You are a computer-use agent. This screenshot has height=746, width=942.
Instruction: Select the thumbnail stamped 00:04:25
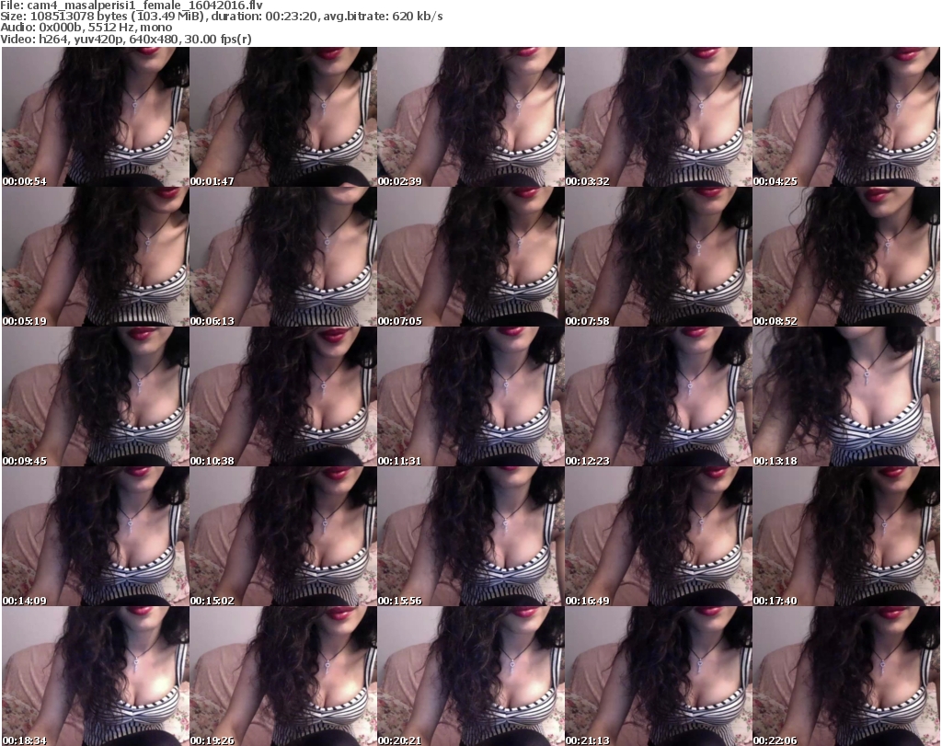click(x=846, y=117)
